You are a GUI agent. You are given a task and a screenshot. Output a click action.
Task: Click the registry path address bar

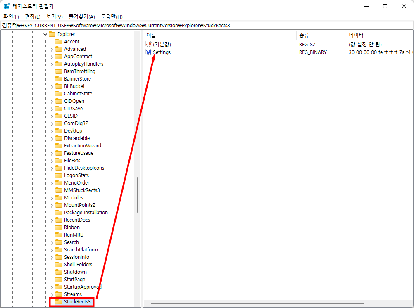click(x=207, y=25)
